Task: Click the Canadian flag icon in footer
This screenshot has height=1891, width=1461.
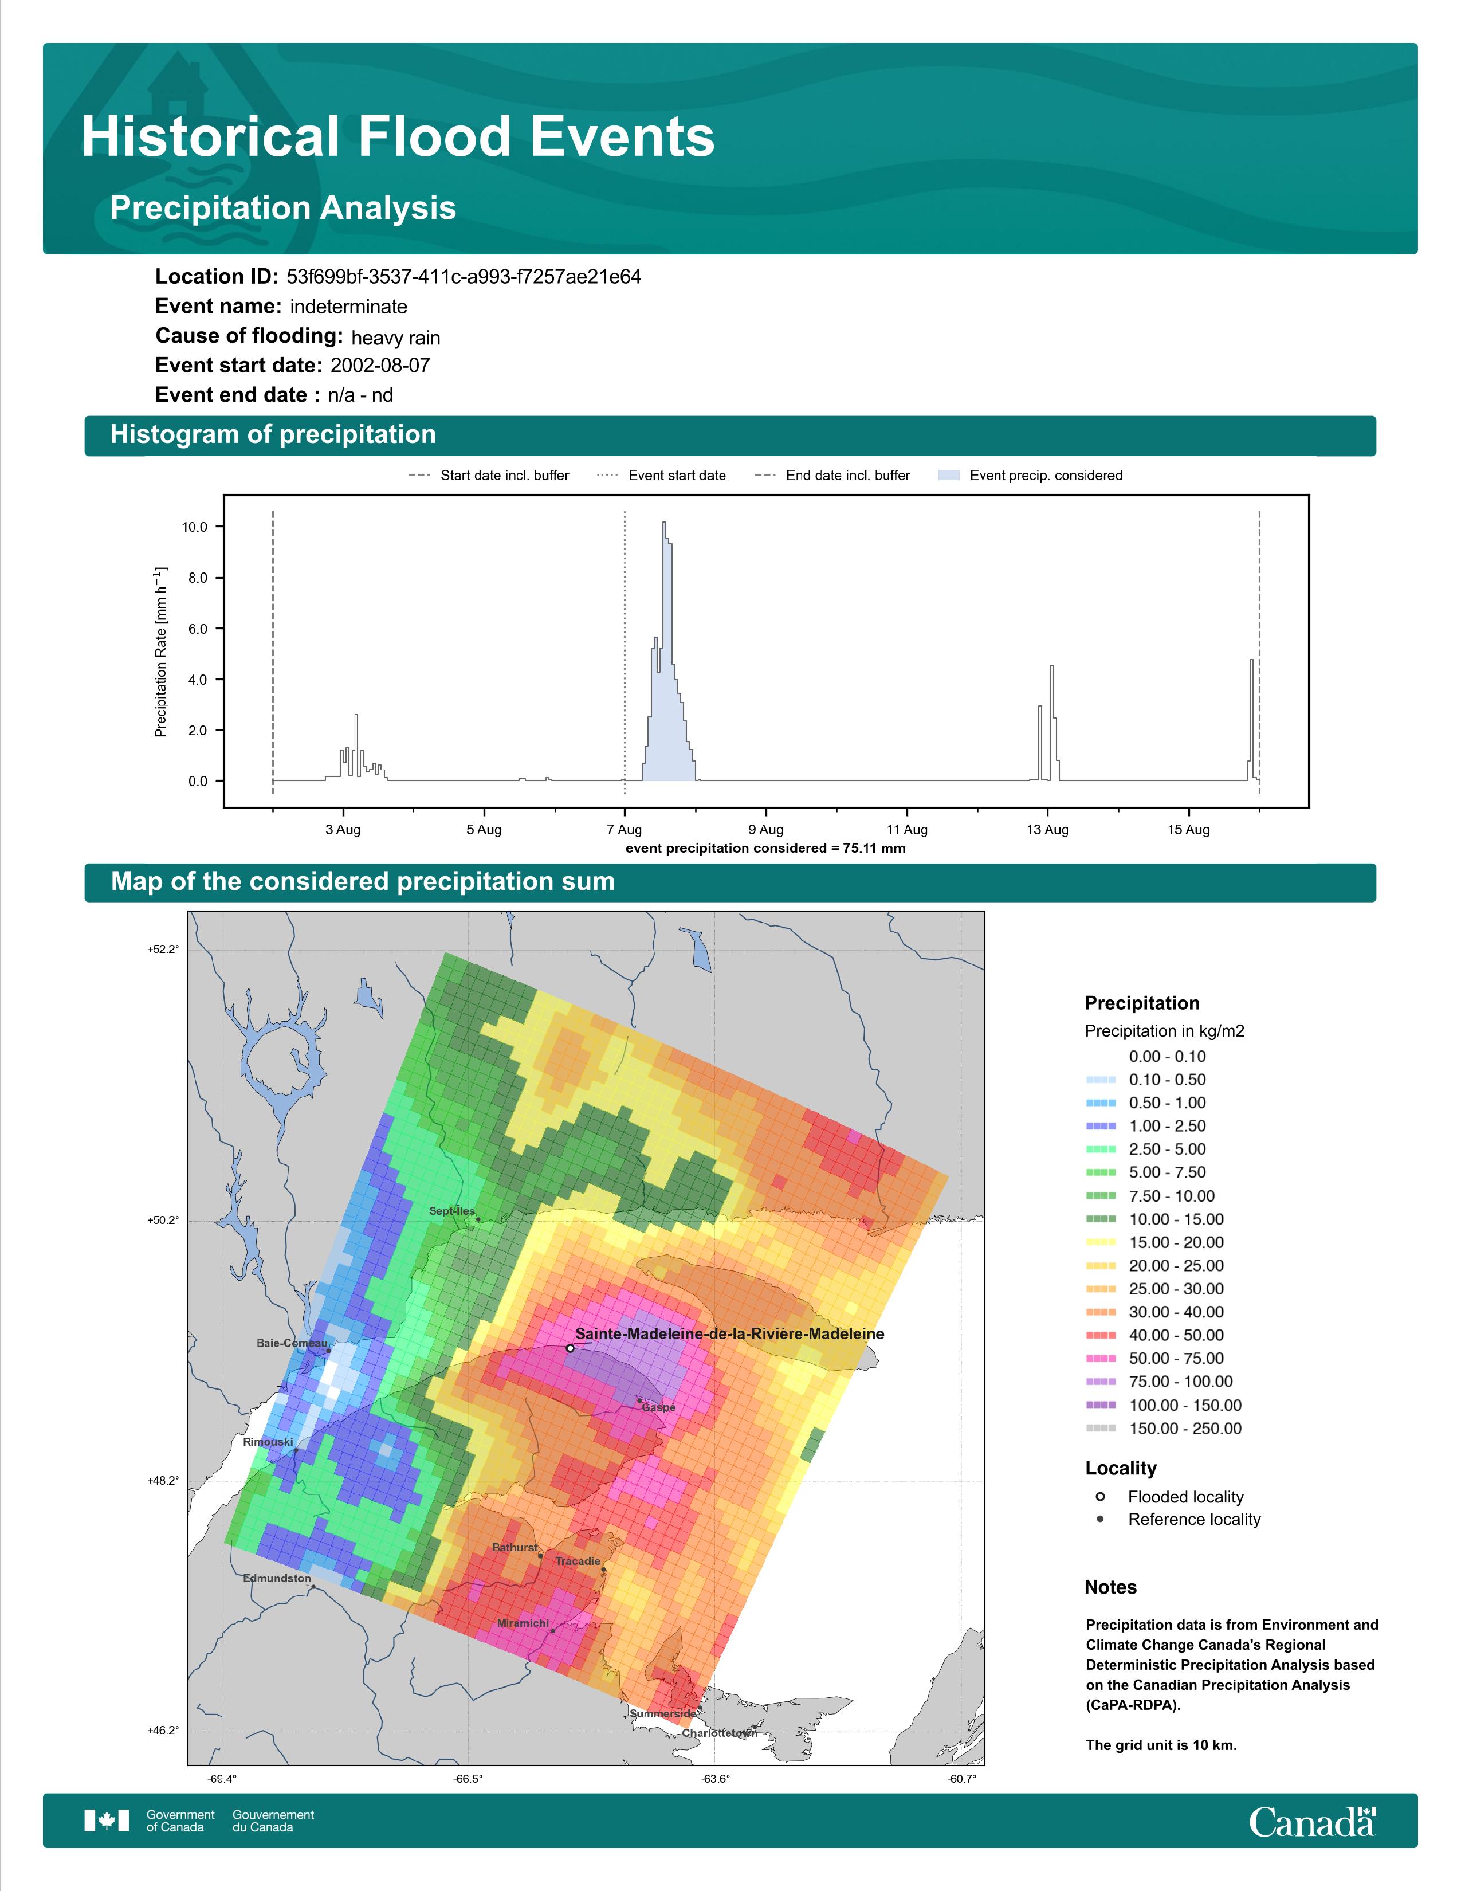Action: [x=107, y=1821]
